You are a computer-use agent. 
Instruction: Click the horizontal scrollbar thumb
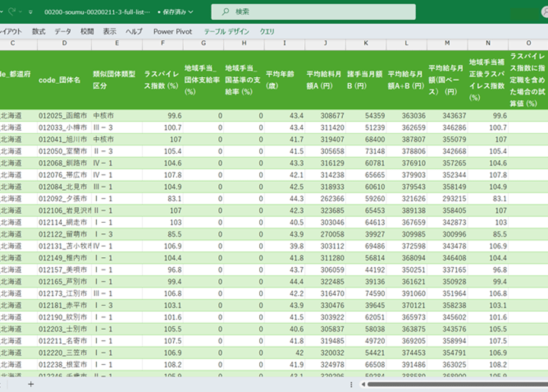click(457, 384)
